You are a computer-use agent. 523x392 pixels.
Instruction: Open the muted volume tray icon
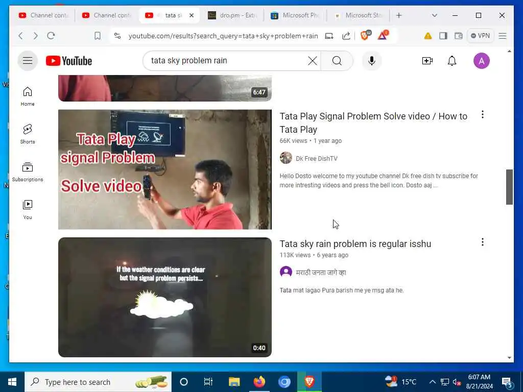pyautogui.click(x=457, y=382)
